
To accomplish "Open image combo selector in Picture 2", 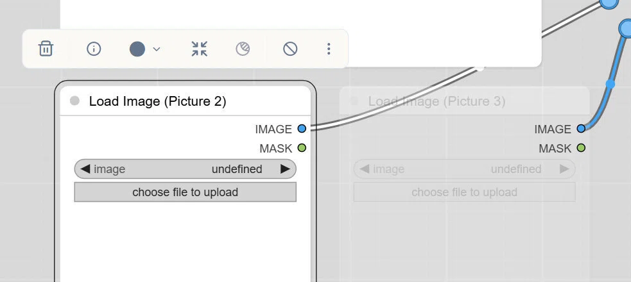I will (x=185, y=169).
